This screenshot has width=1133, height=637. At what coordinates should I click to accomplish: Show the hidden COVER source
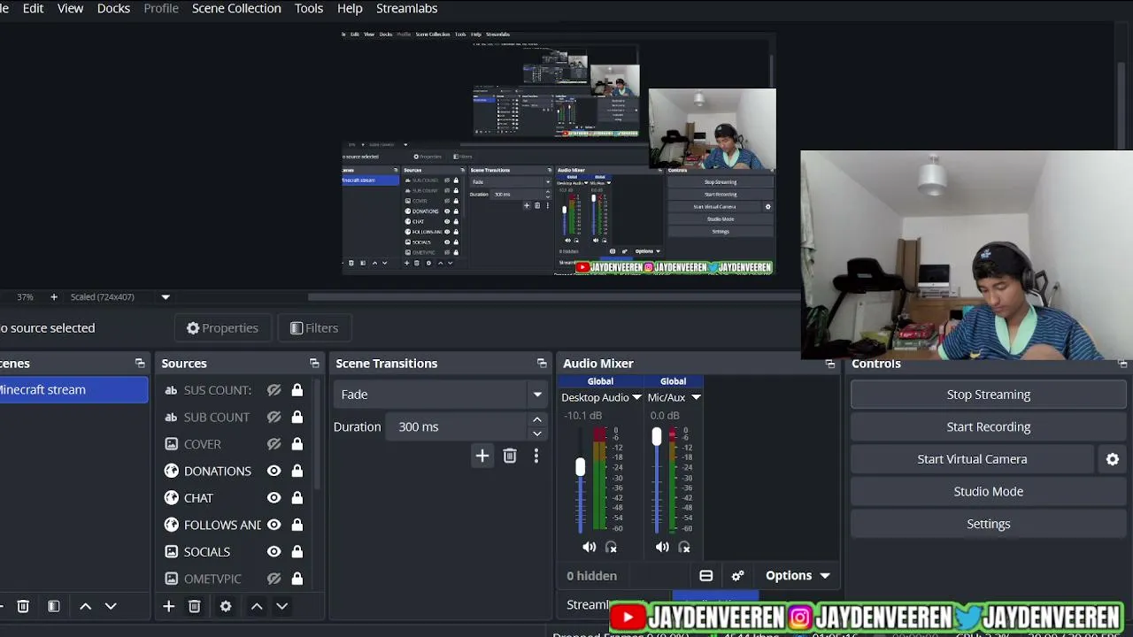click(x=274, y=444)
